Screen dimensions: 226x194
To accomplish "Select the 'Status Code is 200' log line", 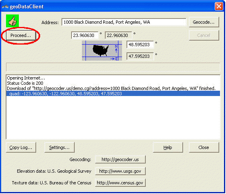I will click(x=25, y=83).
